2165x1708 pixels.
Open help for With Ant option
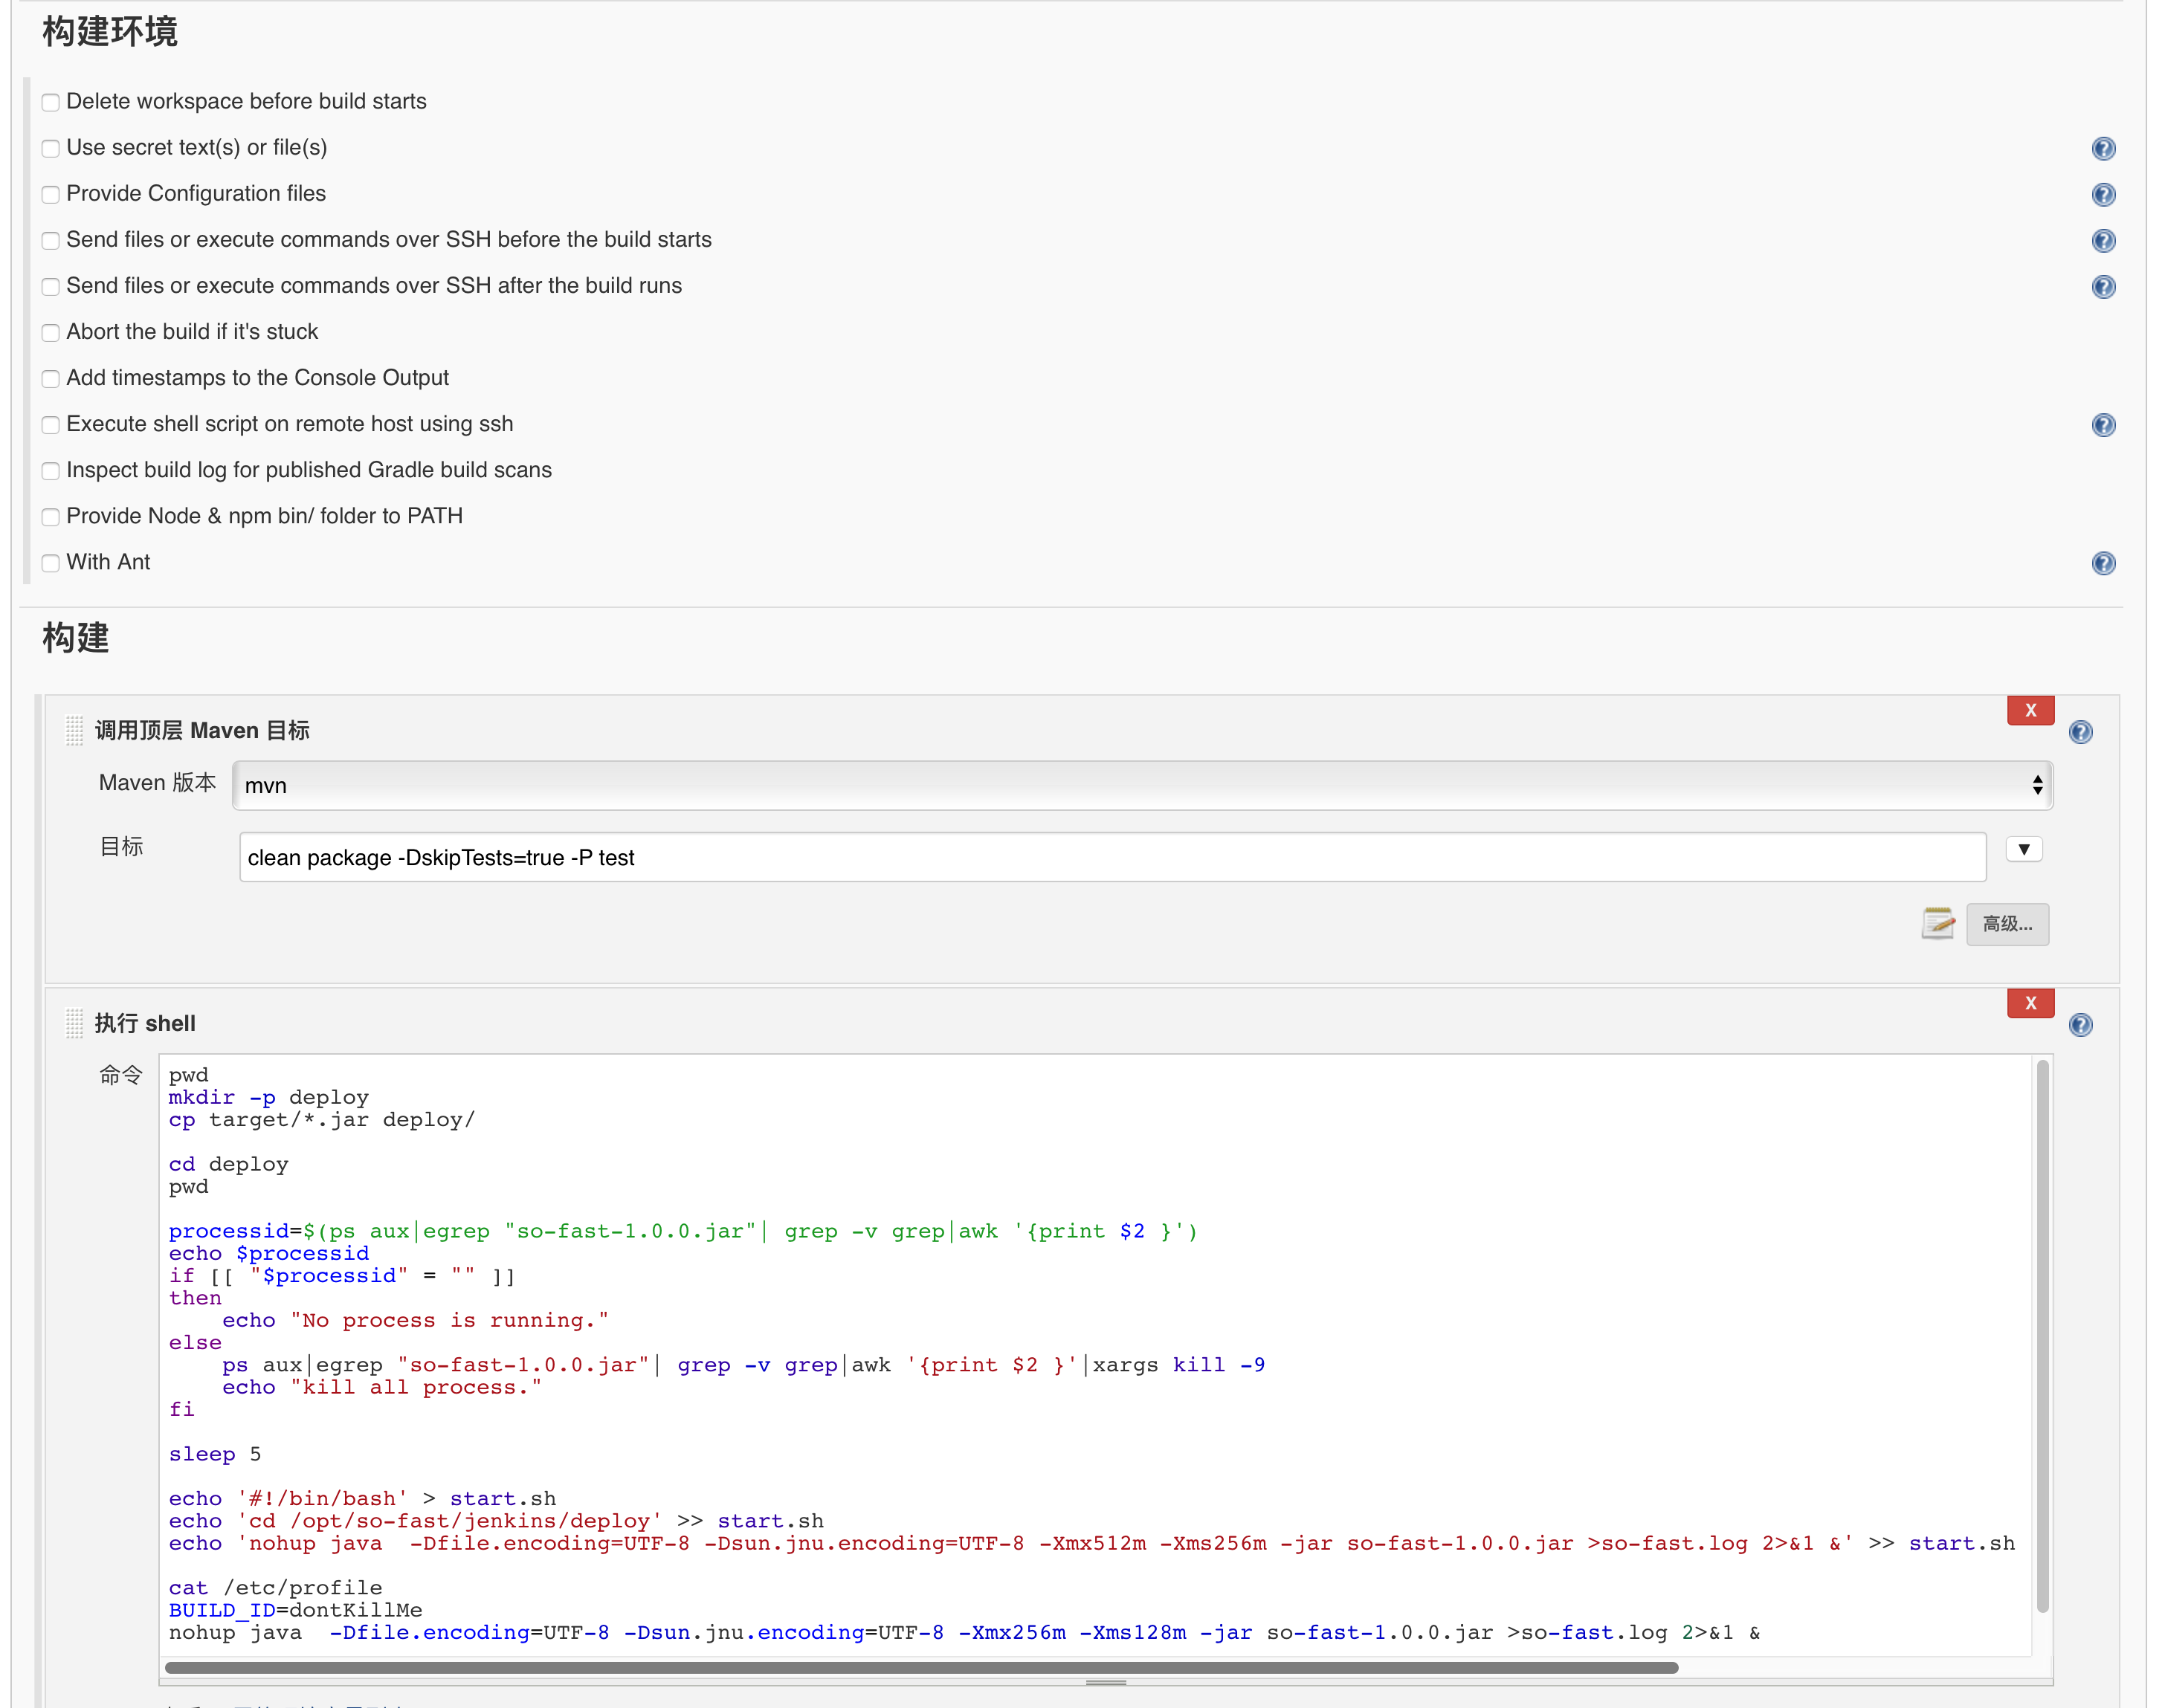[x=2103, y=563]
